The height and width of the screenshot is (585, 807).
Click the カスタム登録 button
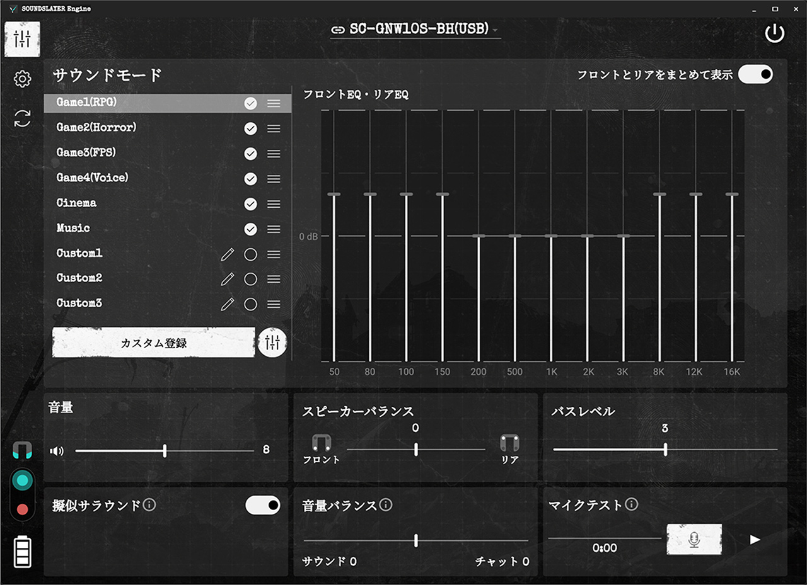click(153, 343)
